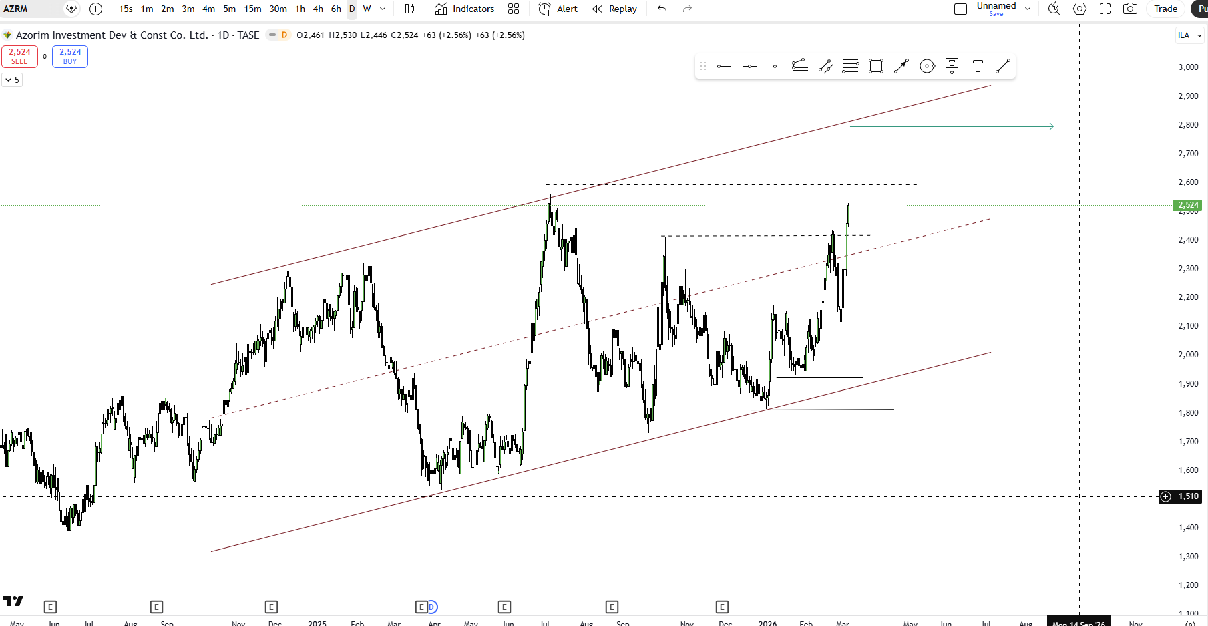Viewport: 1208px width, 626px height.
Task: Switch to the 30m timeframe
Action: (278, 9)
